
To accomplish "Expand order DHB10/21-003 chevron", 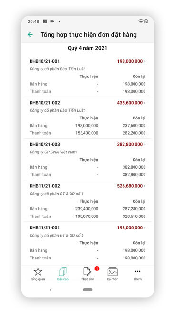I will [145, 144].
